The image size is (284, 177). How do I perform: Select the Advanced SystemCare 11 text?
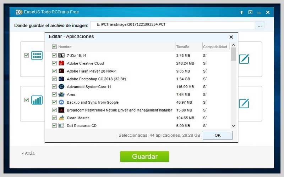[89, 87]
